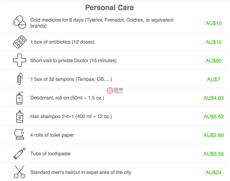Click the deodorant spray bottle icon
This screenshot has height=181, width=230.
pyautogui.click(x=19, y=98)
